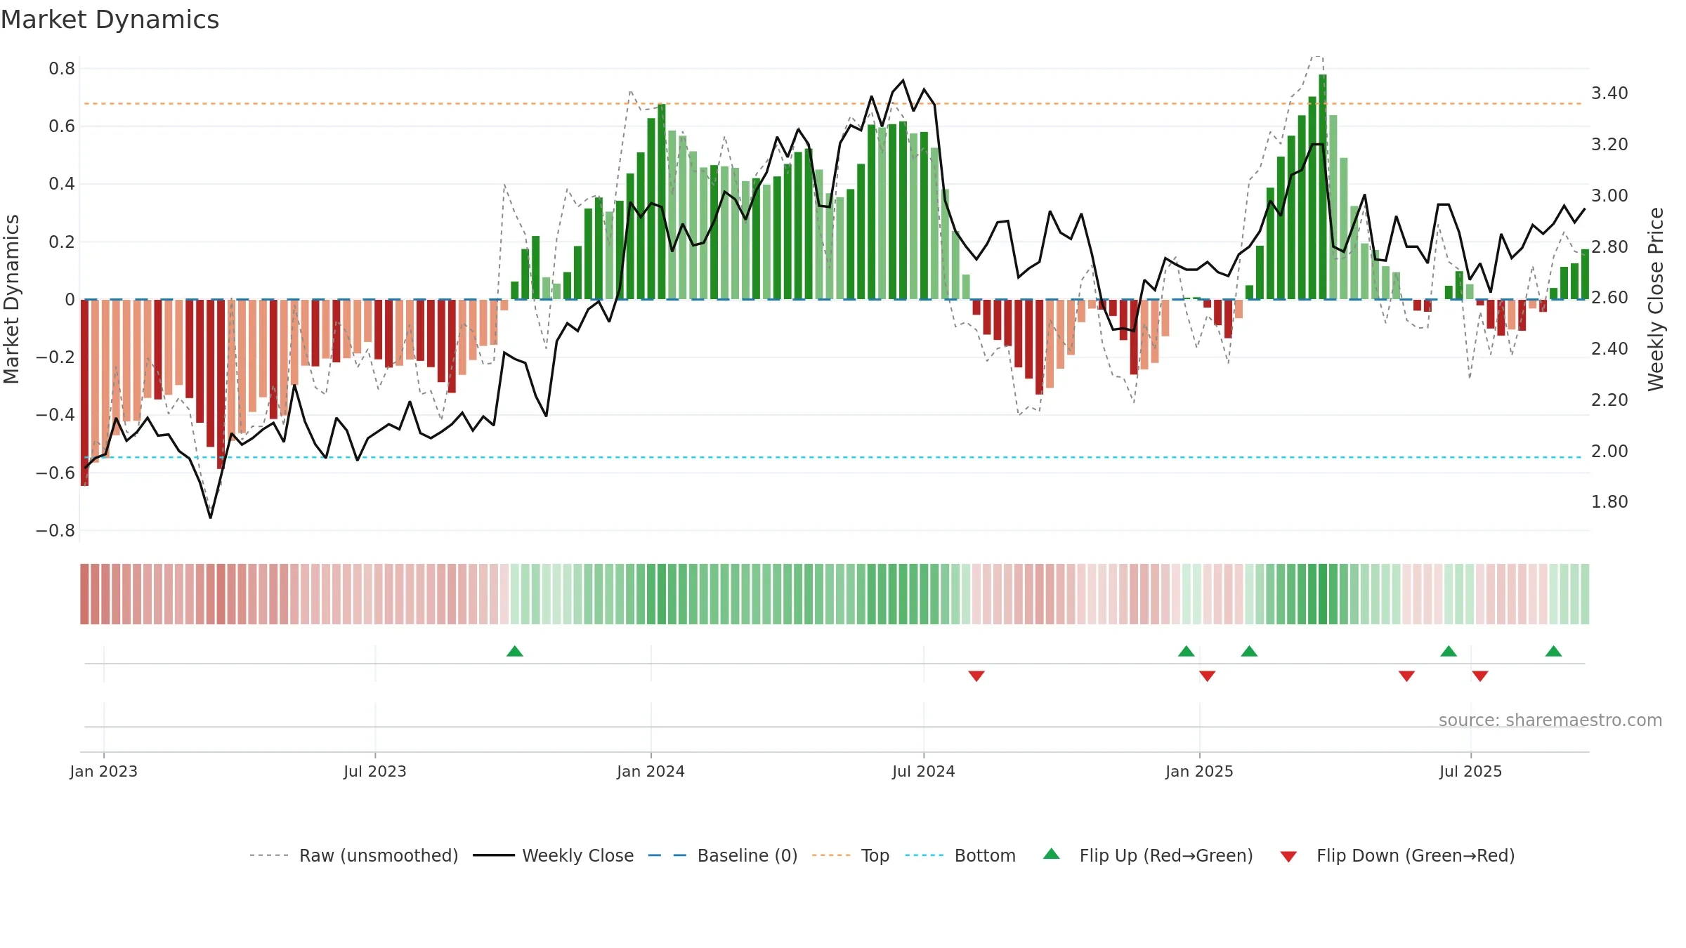Click the Market Dynamics chart title

tap(110, 20)
